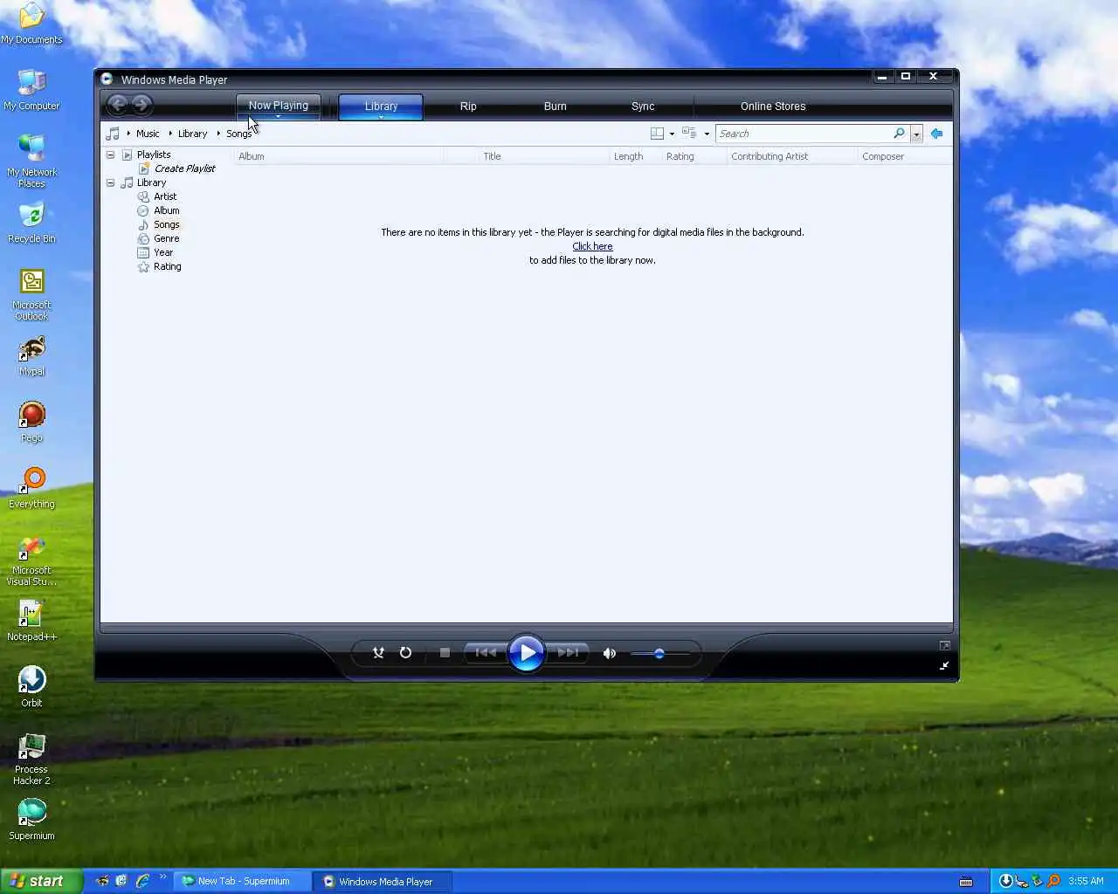
Task: Open the arrow menu before Library breadcrumb
Action: [170, 134]
